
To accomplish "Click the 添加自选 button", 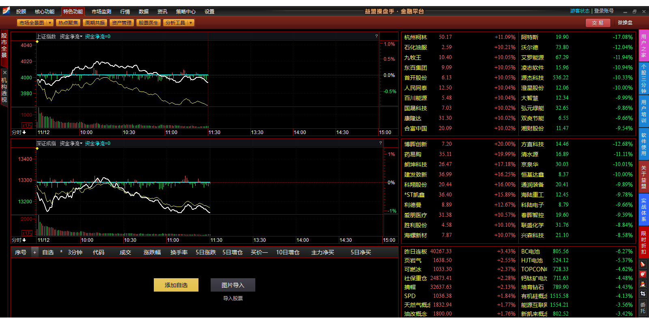I will [x=176, y=285].
